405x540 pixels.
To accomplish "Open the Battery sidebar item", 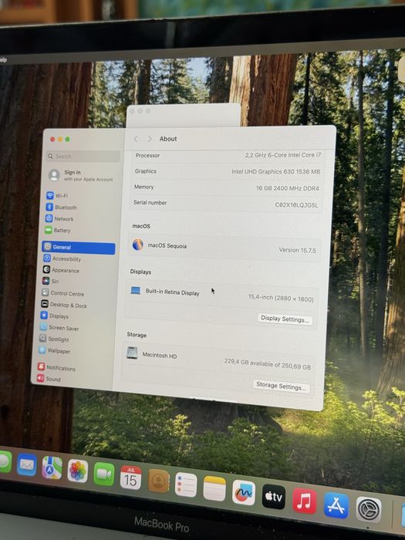I will (58, 230).
